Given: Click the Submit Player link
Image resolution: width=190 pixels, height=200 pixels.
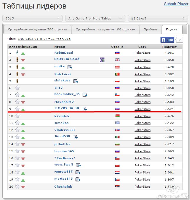Looking at the screenshot, I should click(x=176, y=4).
